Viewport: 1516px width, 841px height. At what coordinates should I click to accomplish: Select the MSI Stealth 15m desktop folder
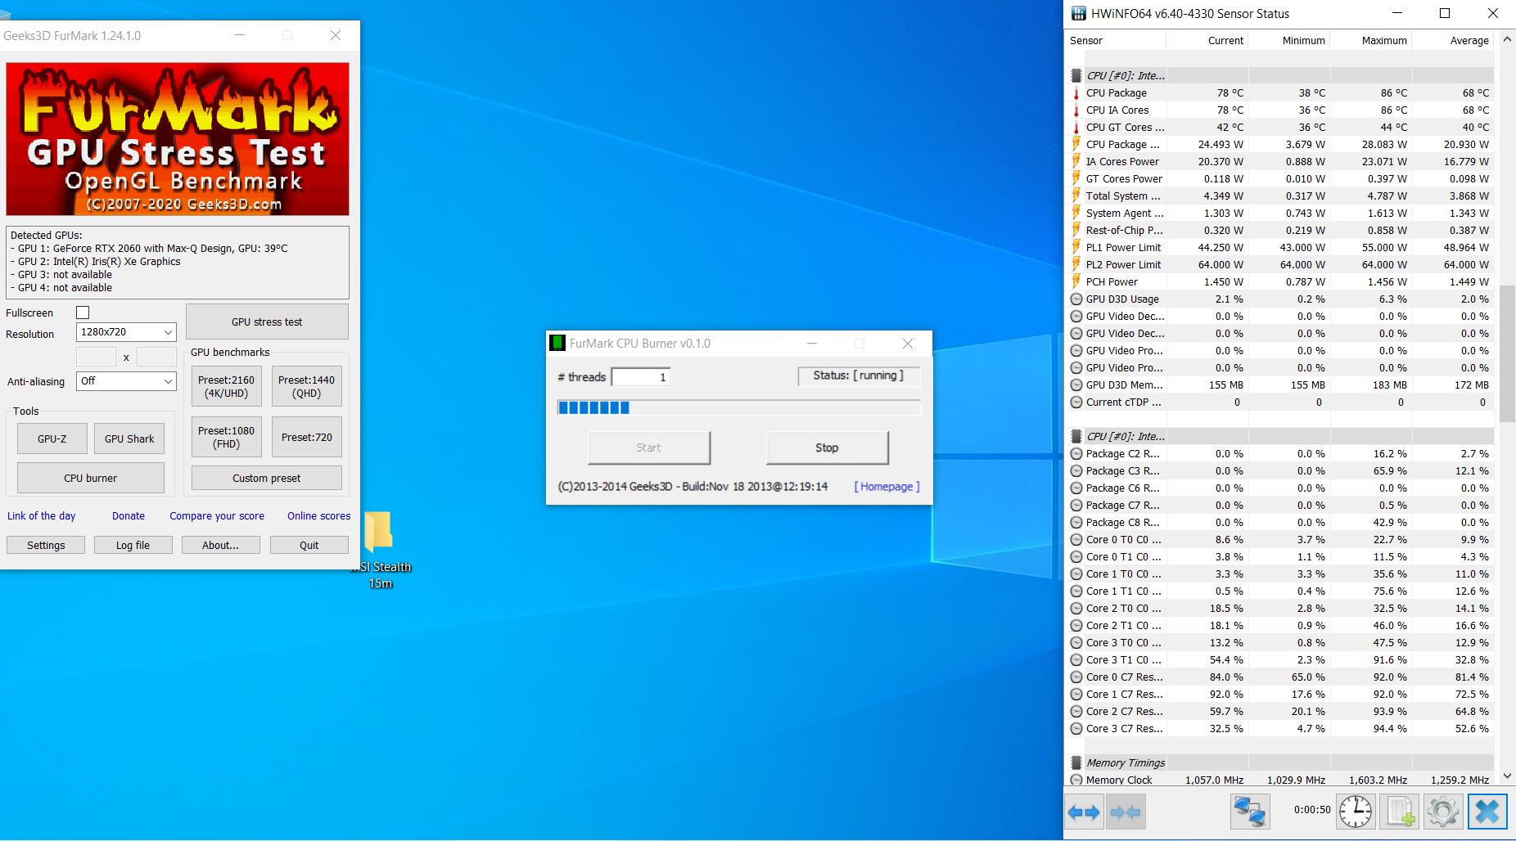click(x=380, y=550)
